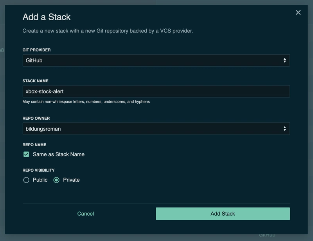Click the stack name naming-rules hint text
This screenshot has height=241, width=313.
[86, 102]
